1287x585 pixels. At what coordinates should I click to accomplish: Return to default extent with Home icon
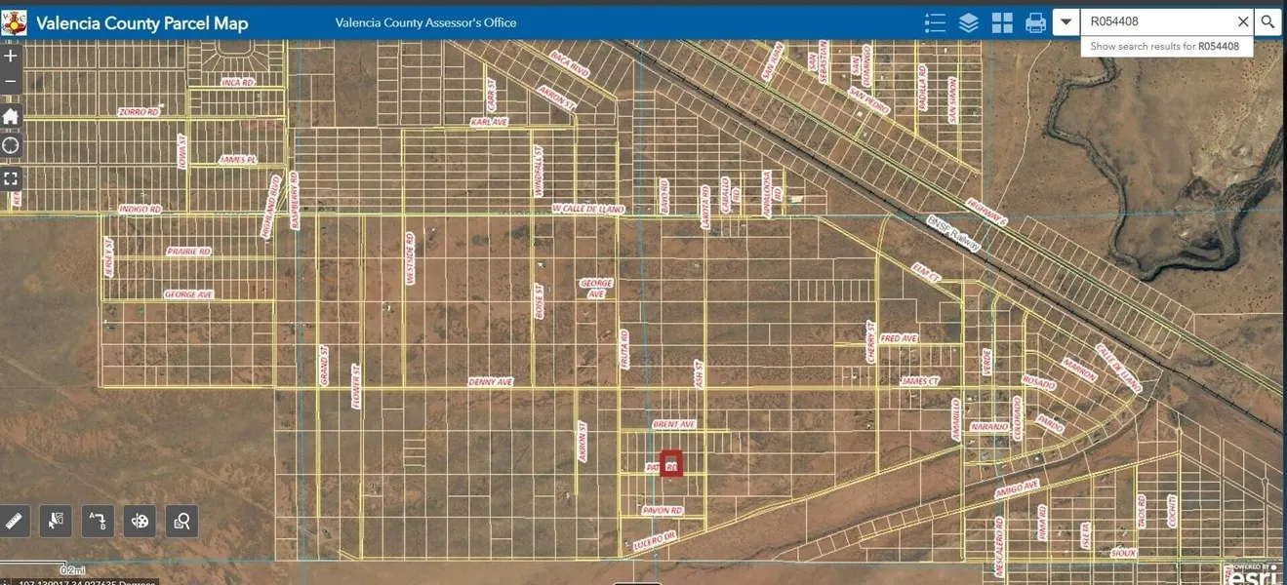click(11, 116)
